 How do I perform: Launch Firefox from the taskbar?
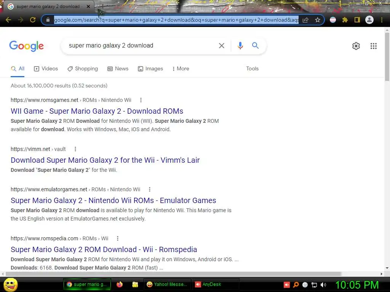[x=120, y=284]
